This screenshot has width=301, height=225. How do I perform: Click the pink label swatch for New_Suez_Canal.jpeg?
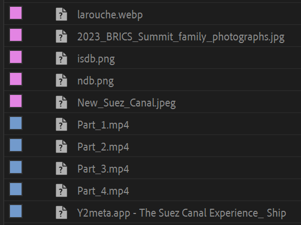coord(16,101)
